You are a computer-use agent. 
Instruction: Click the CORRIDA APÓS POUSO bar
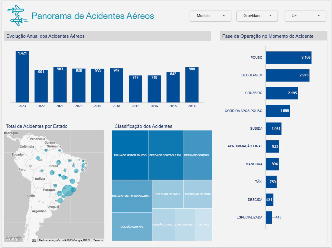278,111
